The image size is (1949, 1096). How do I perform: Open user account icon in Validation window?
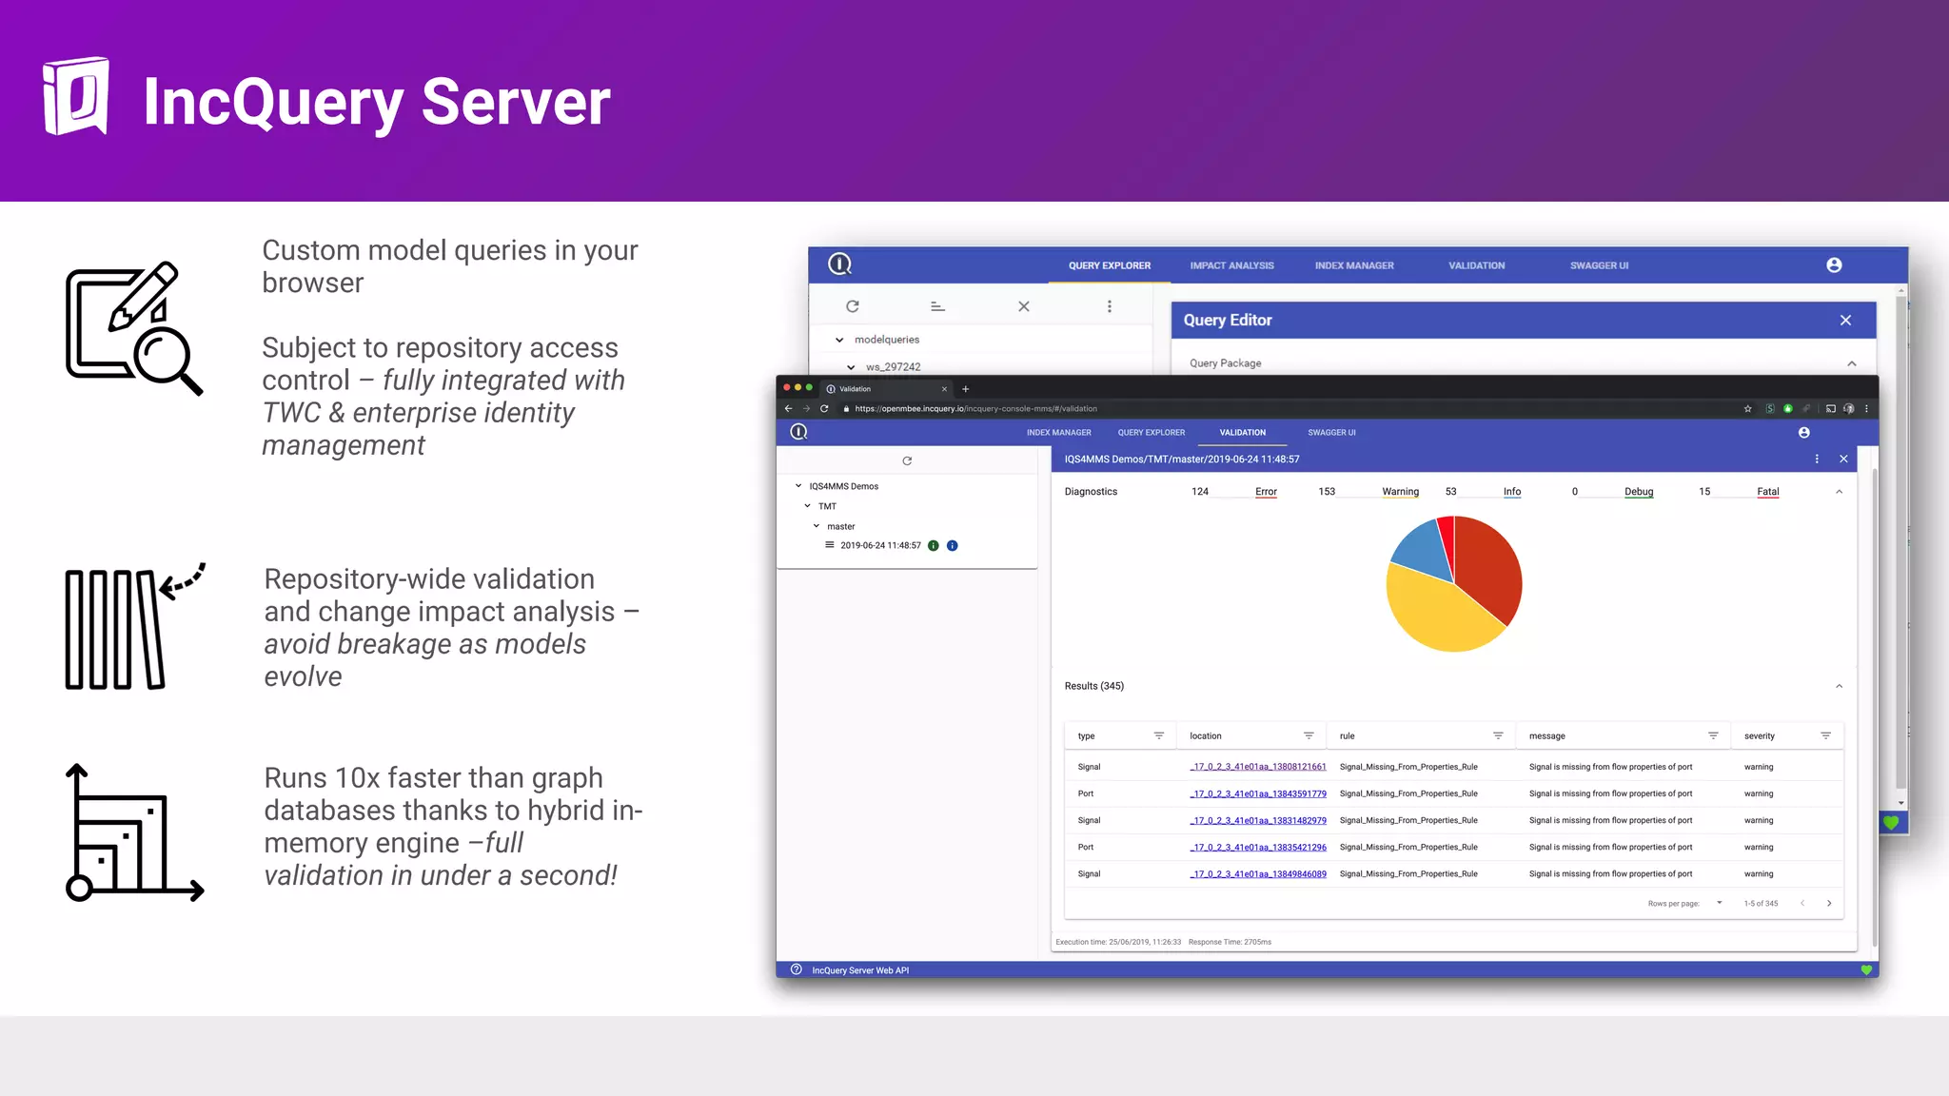tap(1803, 432)
